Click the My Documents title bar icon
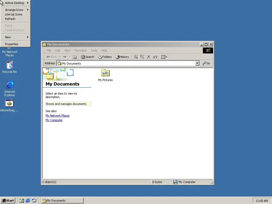 pos(45,44)
